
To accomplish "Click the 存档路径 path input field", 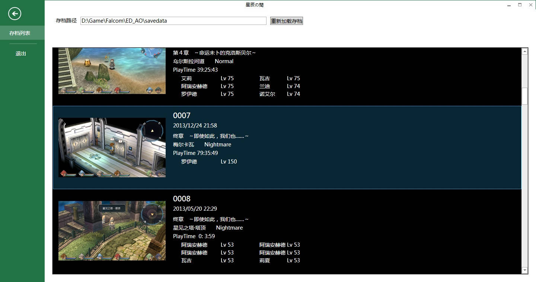I will pyautogui.click(x=173, y=21).
